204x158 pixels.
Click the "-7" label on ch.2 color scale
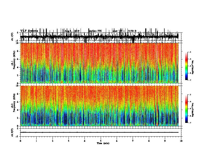click(x=190, y=123)
